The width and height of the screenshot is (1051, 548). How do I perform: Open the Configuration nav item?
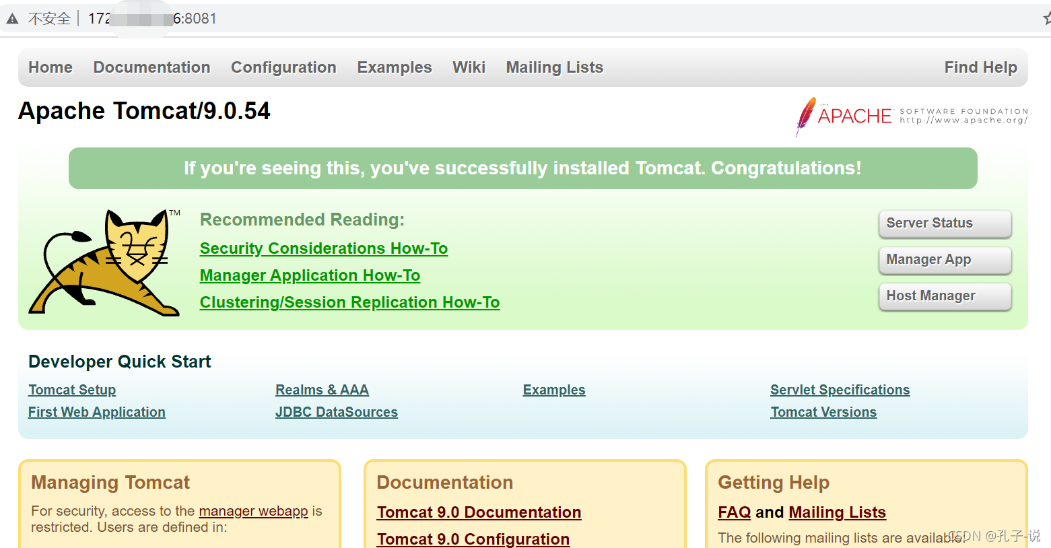(283, 67)
